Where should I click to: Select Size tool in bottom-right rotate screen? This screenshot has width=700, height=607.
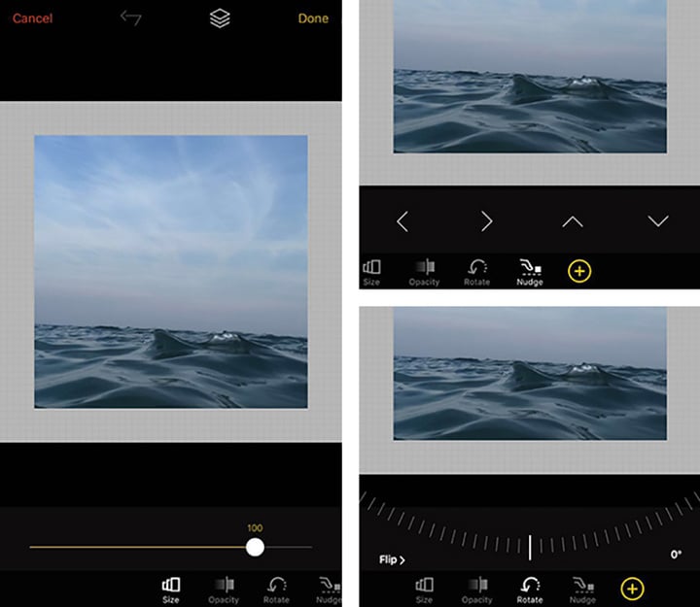(x=424, y=590)
